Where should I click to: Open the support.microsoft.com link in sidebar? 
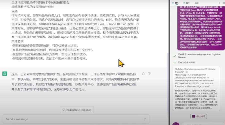point(194,79)
